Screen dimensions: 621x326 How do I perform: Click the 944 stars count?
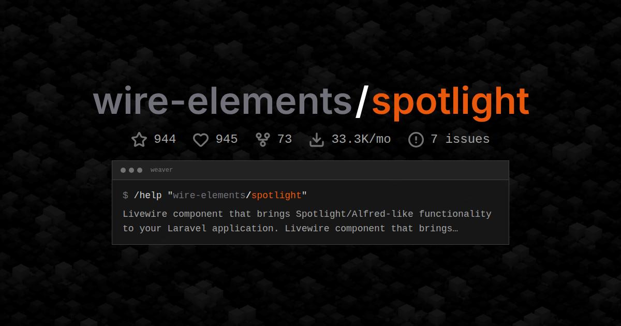click(x=165, y=139)
